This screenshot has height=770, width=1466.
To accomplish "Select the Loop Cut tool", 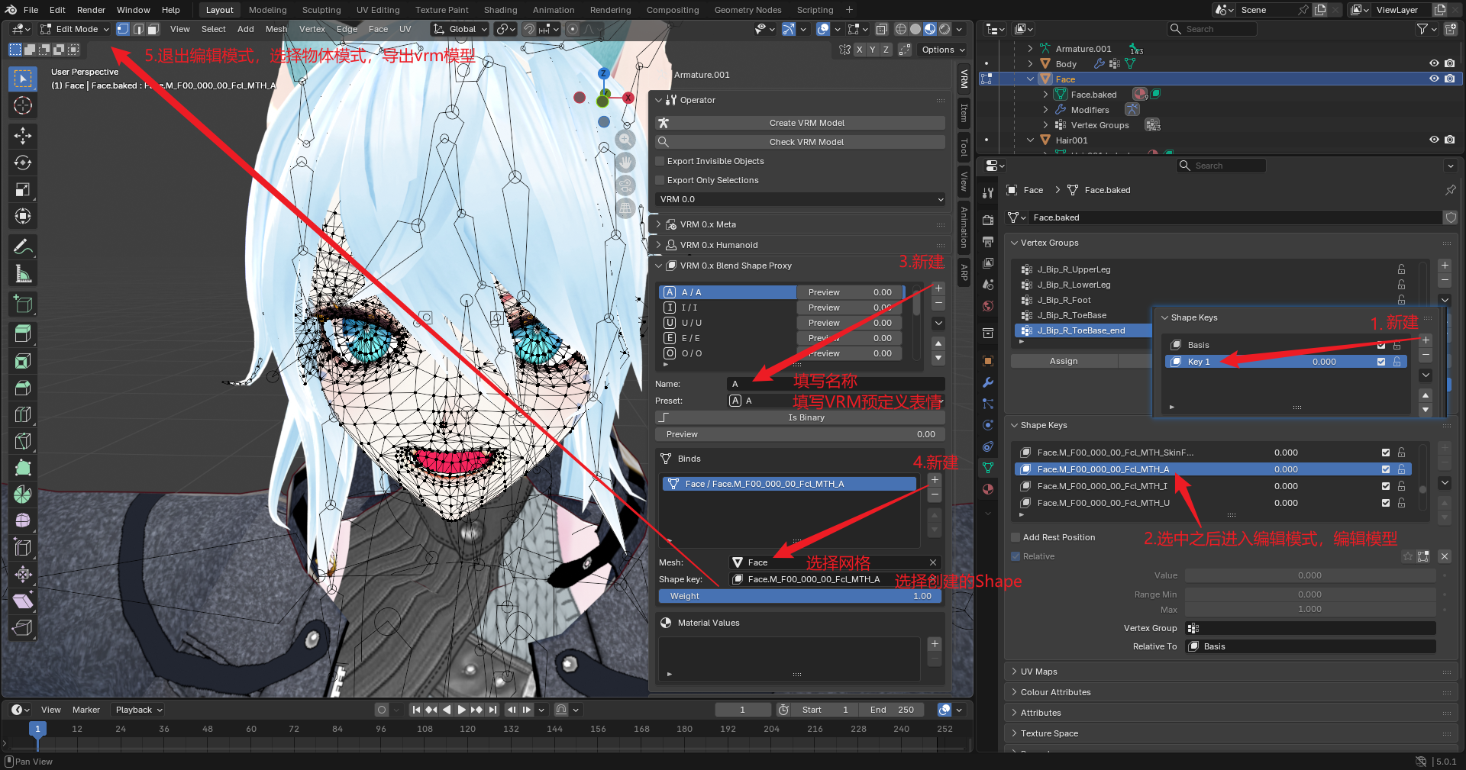I will click(x=23, y=414).
